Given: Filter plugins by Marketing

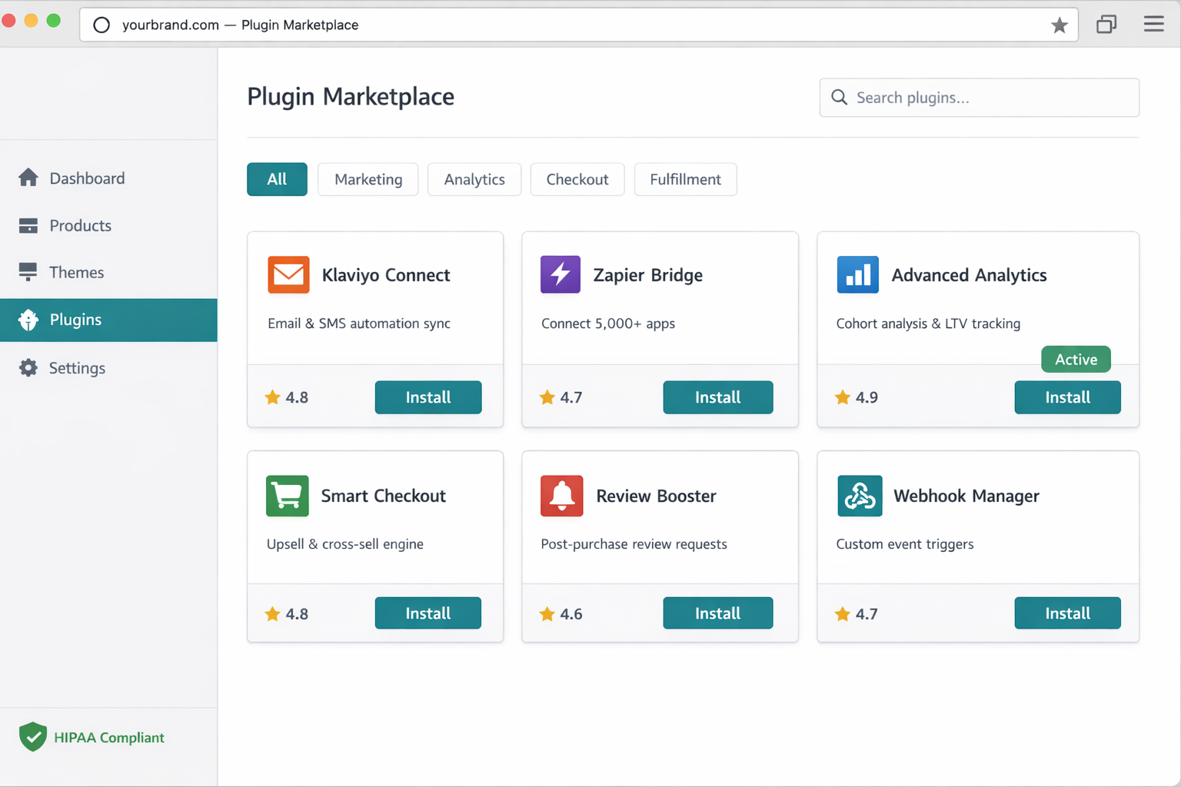Looking at the screenshot, I should (x=368, y=179).
